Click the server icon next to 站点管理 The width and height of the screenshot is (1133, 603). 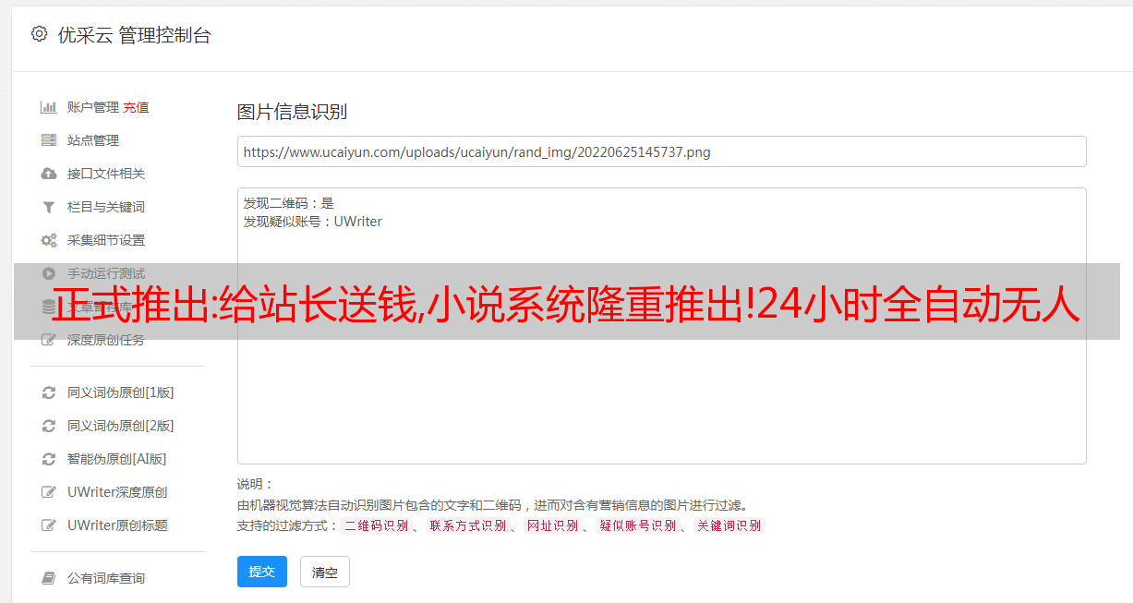(49, 140)
